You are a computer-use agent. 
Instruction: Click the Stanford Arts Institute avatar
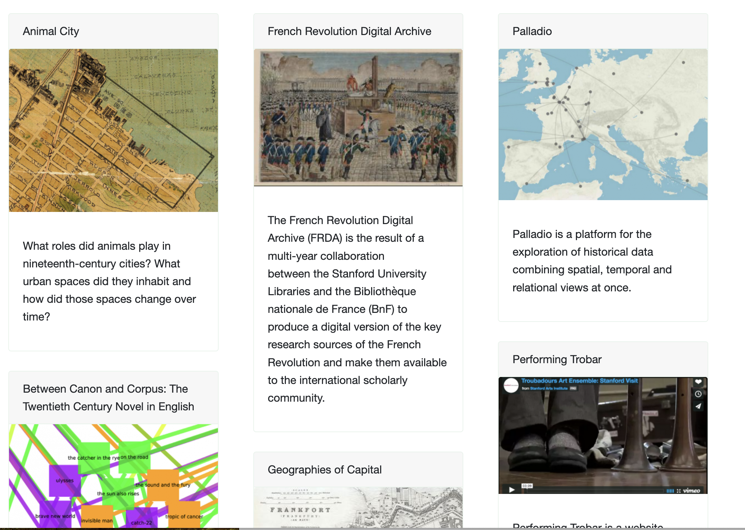pos(511,385)
